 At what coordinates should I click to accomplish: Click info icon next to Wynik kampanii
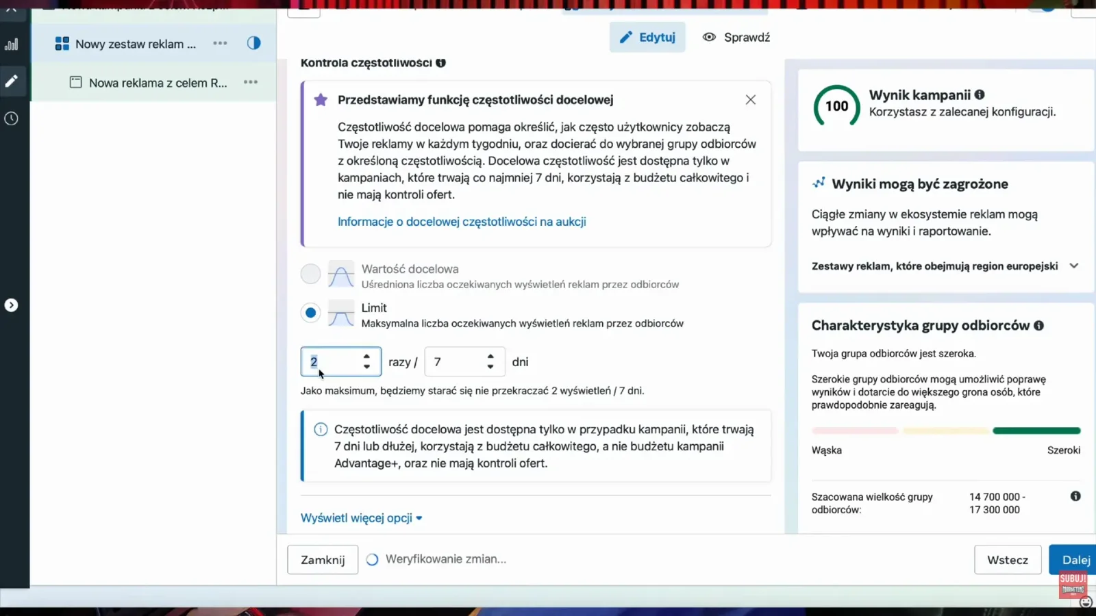[980, 94]
